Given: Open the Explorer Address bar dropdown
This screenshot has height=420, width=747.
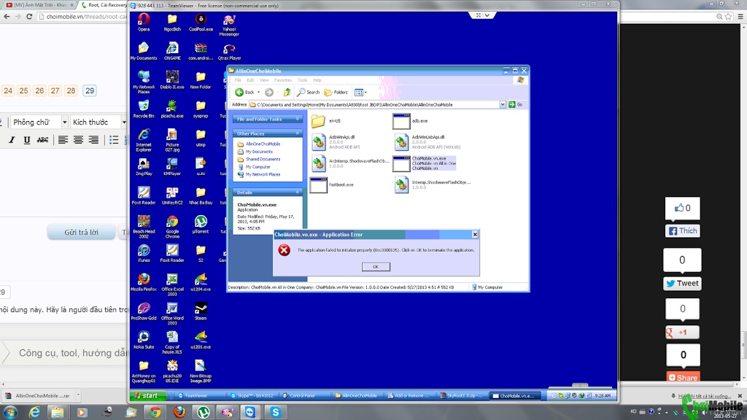Looking at the screenshot, I should (503, 104).
